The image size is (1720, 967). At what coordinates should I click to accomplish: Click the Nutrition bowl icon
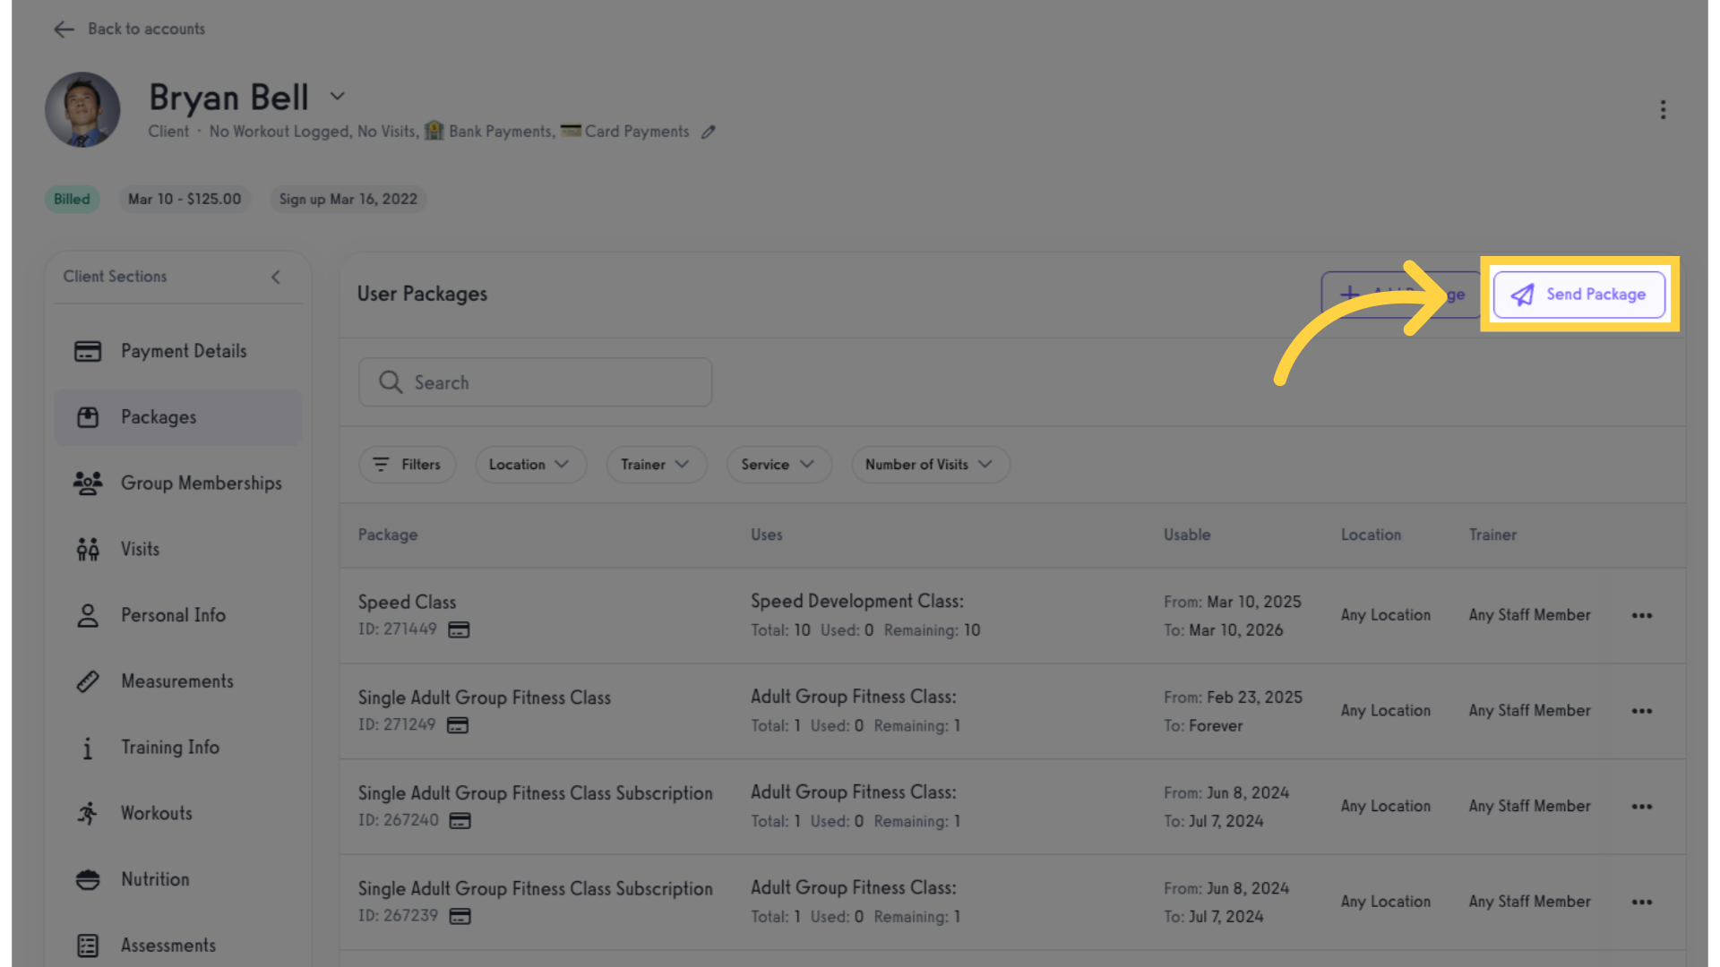[88, 879]
